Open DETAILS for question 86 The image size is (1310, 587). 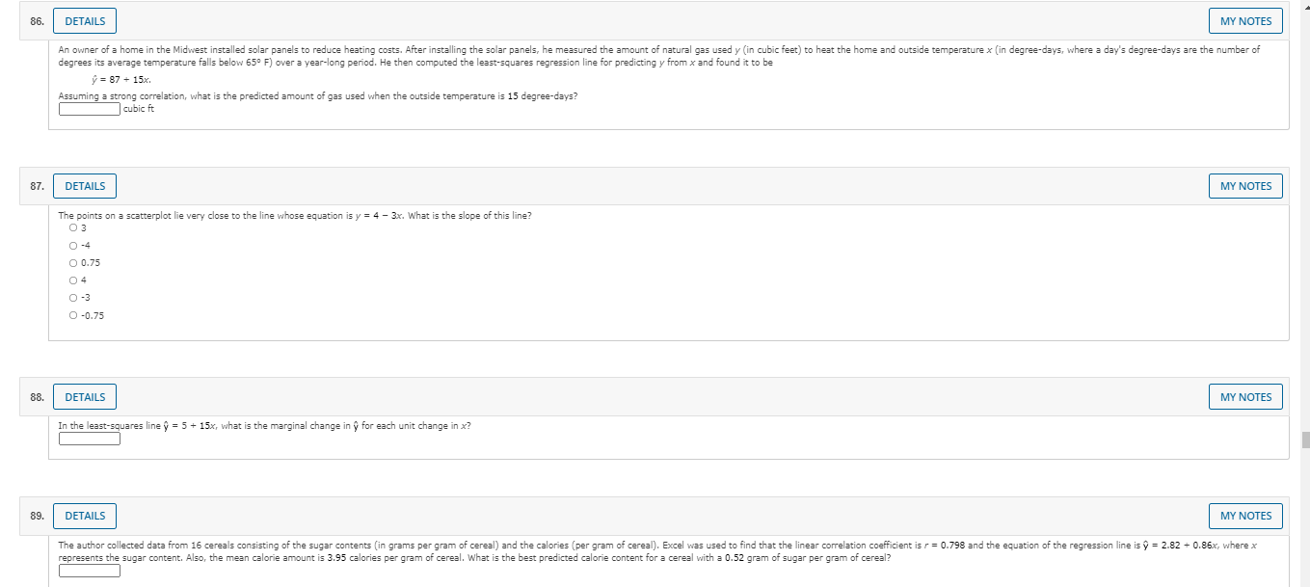[84, 20]
